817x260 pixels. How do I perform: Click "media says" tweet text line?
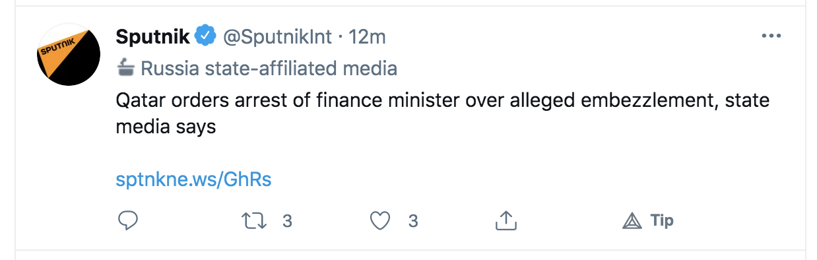click(x=166, y=126)
